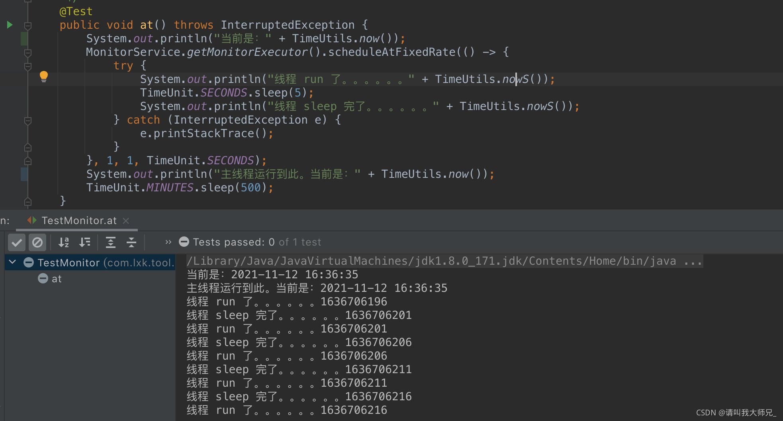Click the run icon inside TestMonitor.at tab
Image resolution: width=783 pixels, height=421 pixels.
pyautogui.click(x=31, y=220)
